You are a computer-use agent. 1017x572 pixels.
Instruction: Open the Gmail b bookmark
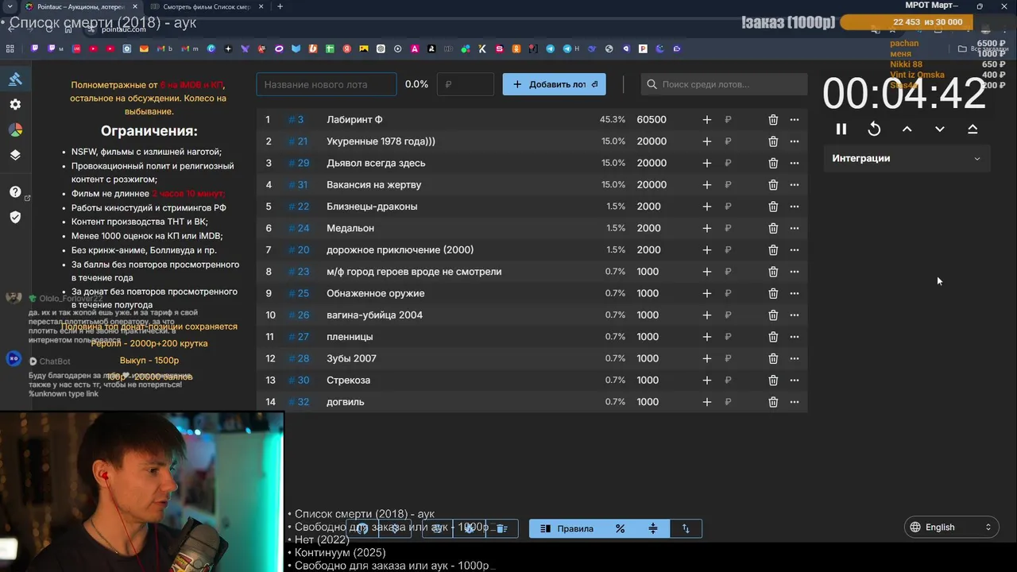[x=164, y=48]
